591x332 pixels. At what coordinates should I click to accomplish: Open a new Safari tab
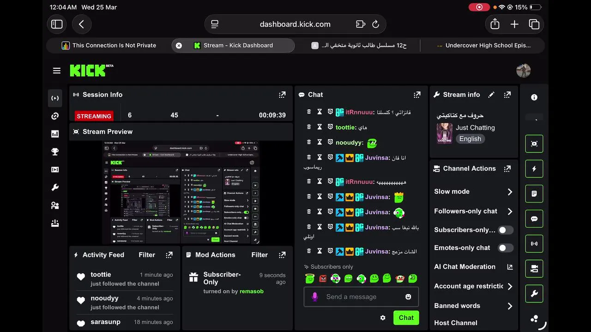514,24
